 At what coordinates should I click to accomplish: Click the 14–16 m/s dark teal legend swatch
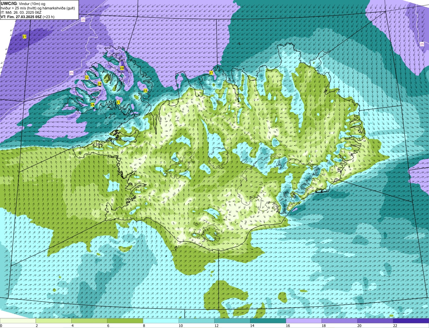coord(268,321)
